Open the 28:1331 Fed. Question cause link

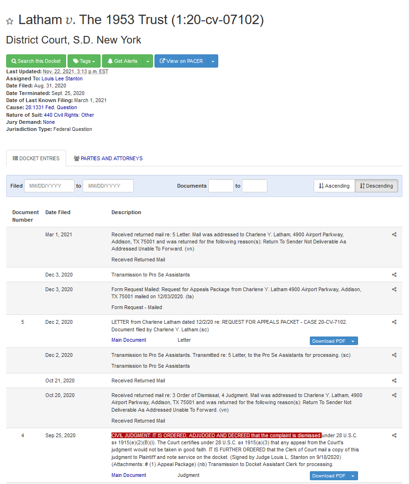[x=51, y=107]
